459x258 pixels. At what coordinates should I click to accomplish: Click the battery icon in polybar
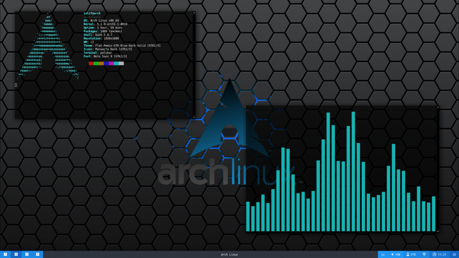pyautogui.click(x=408, y=254)
